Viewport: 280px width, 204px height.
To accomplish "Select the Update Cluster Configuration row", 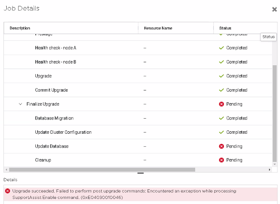I will point(63,132).
